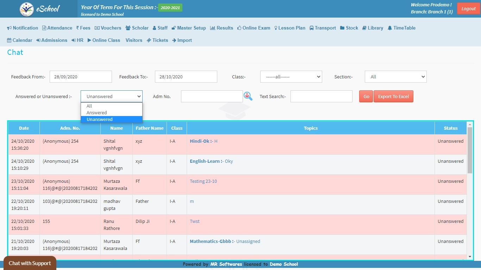Click the eSchool logo icon
The height and width of the screenshot is (270, 481).
coord(27,9)
